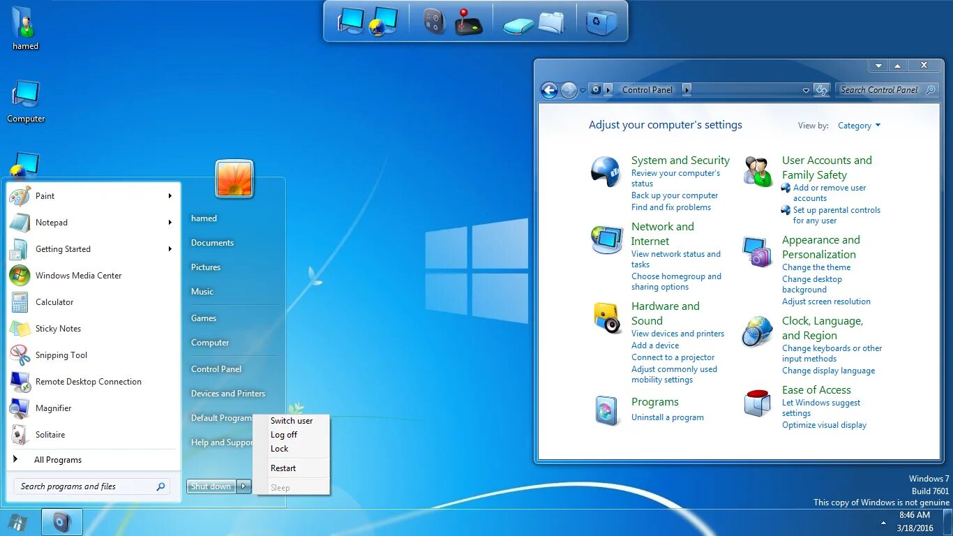
Task: Open the Games joystick icon in dock
Action: click(x=468, y=21)
